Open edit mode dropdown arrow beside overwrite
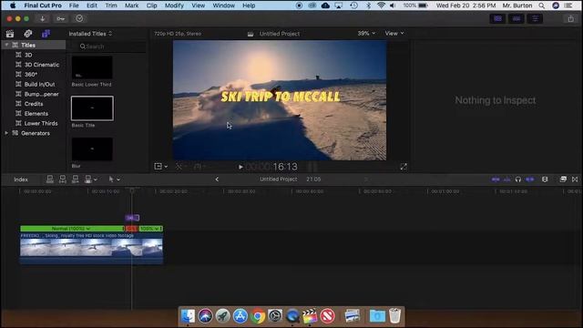This screenshot has width=583, height=328. [x=96, y=179]
